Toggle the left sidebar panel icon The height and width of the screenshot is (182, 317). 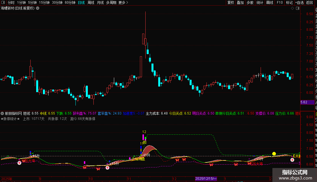(x=3, y=3)
